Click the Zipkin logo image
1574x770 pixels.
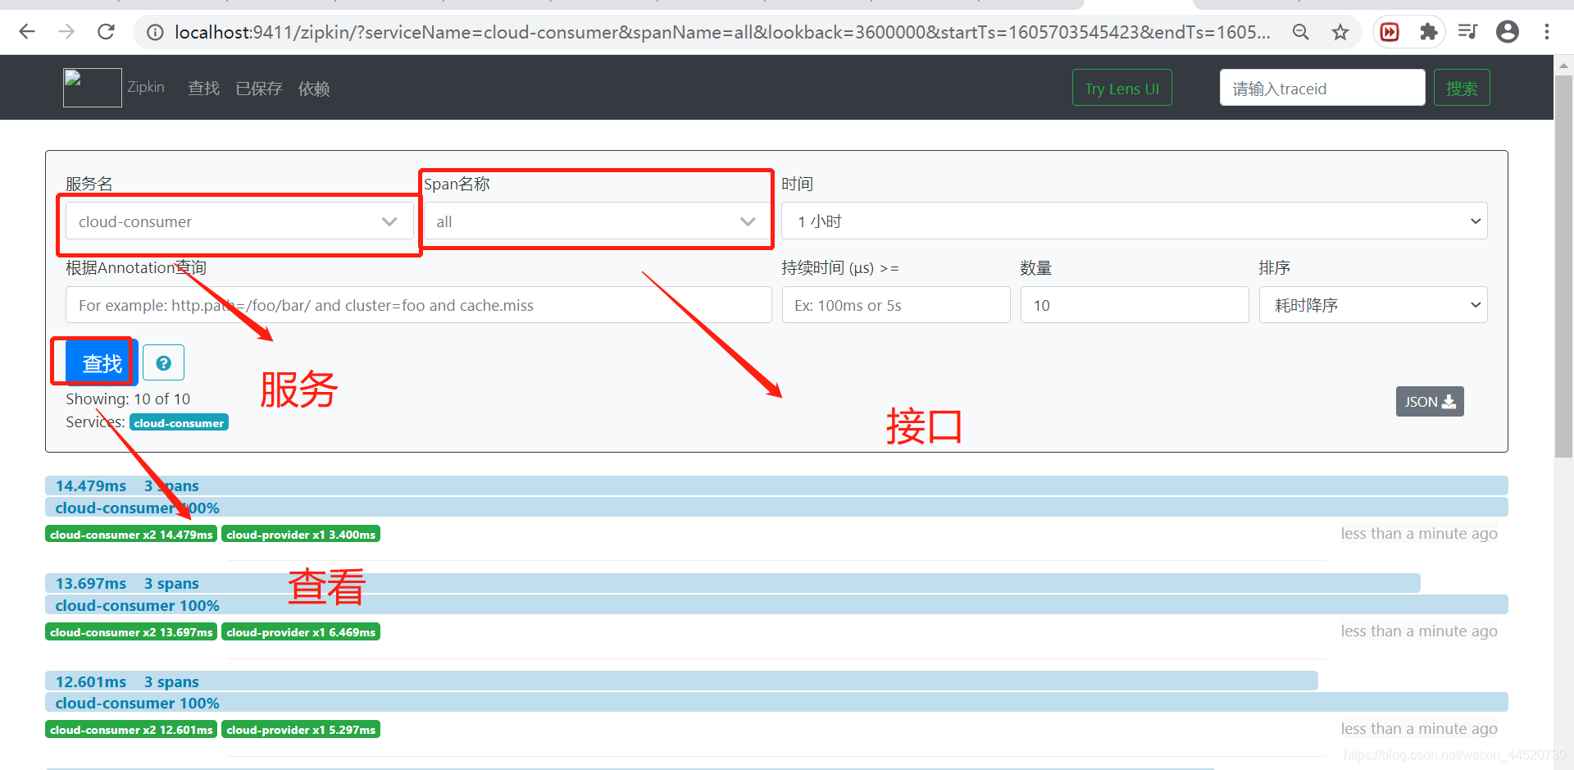(93, 88)
